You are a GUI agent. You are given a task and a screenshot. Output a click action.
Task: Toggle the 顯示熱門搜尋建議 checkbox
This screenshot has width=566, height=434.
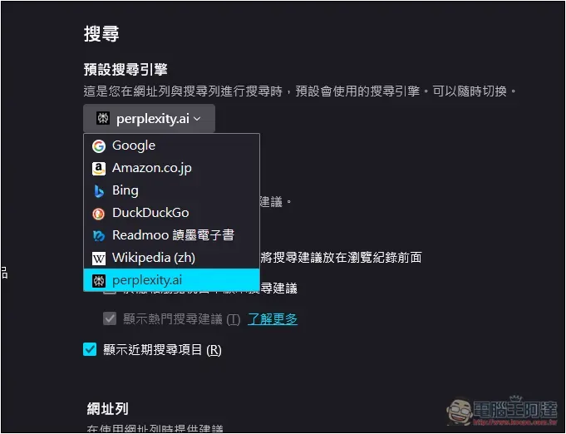(110, 318)
